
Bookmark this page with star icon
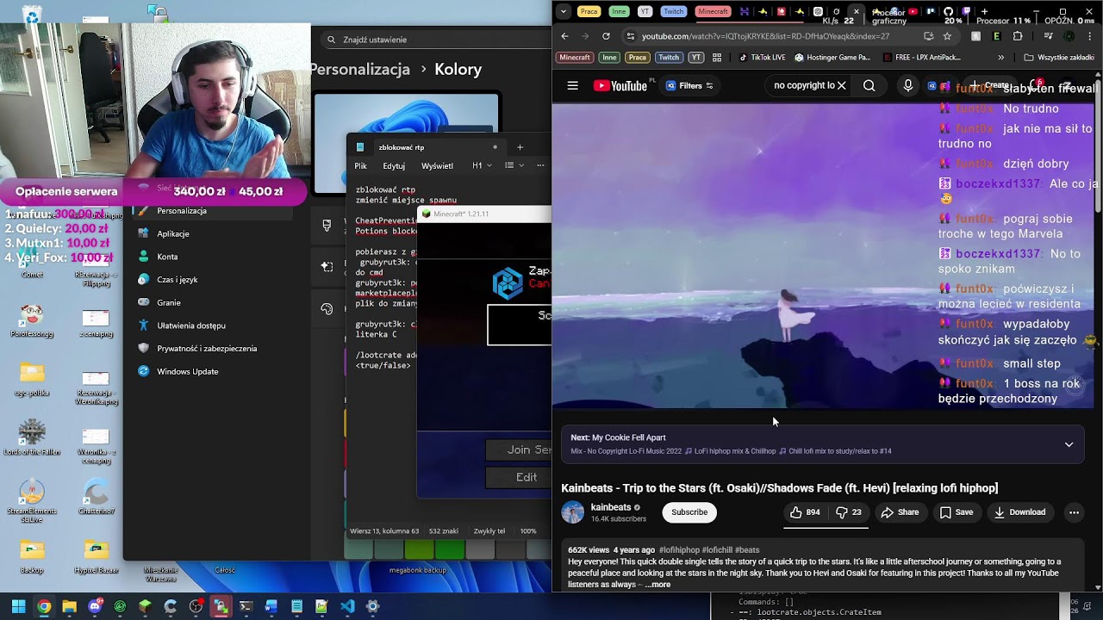click(947, 36)
